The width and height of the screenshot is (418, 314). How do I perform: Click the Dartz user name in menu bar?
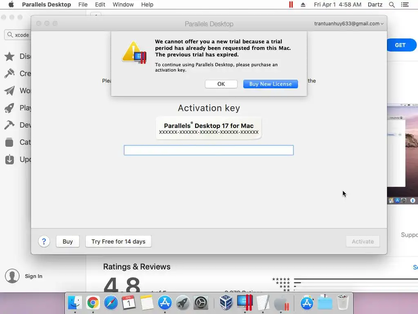(x=375, y=4)
